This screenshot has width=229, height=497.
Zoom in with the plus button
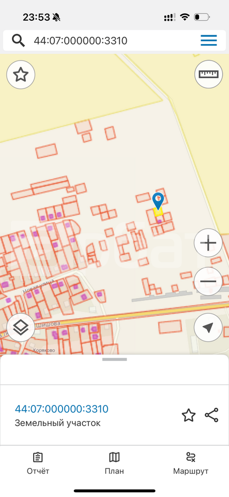click(208, 243)
